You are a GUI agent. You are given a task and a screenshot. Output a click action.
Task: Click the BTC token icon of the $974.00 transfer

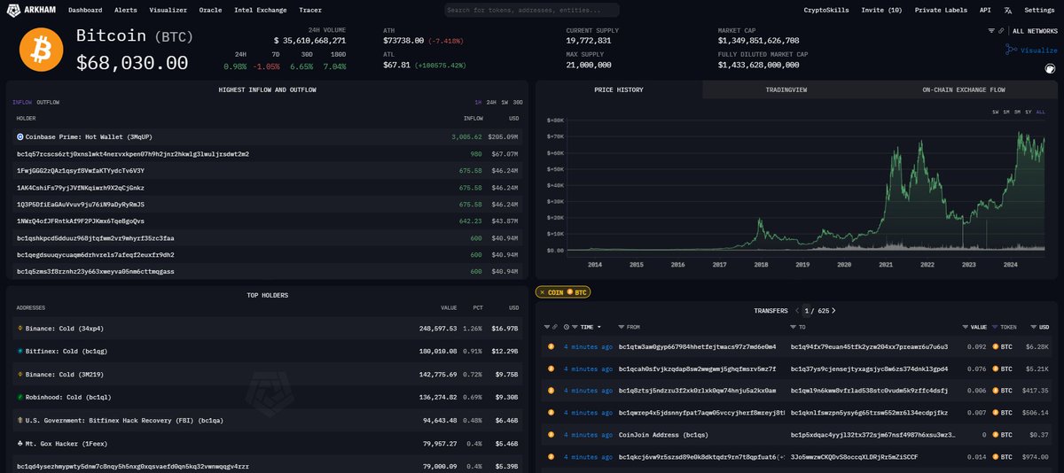click(x=995, y=457)
